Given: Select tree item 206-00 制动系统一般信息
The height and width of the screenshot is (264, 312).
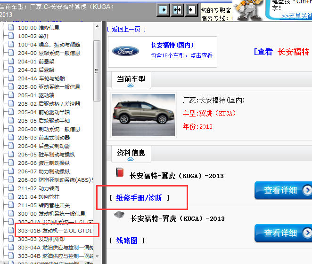Looking at the screenshot, I should 49,129.
